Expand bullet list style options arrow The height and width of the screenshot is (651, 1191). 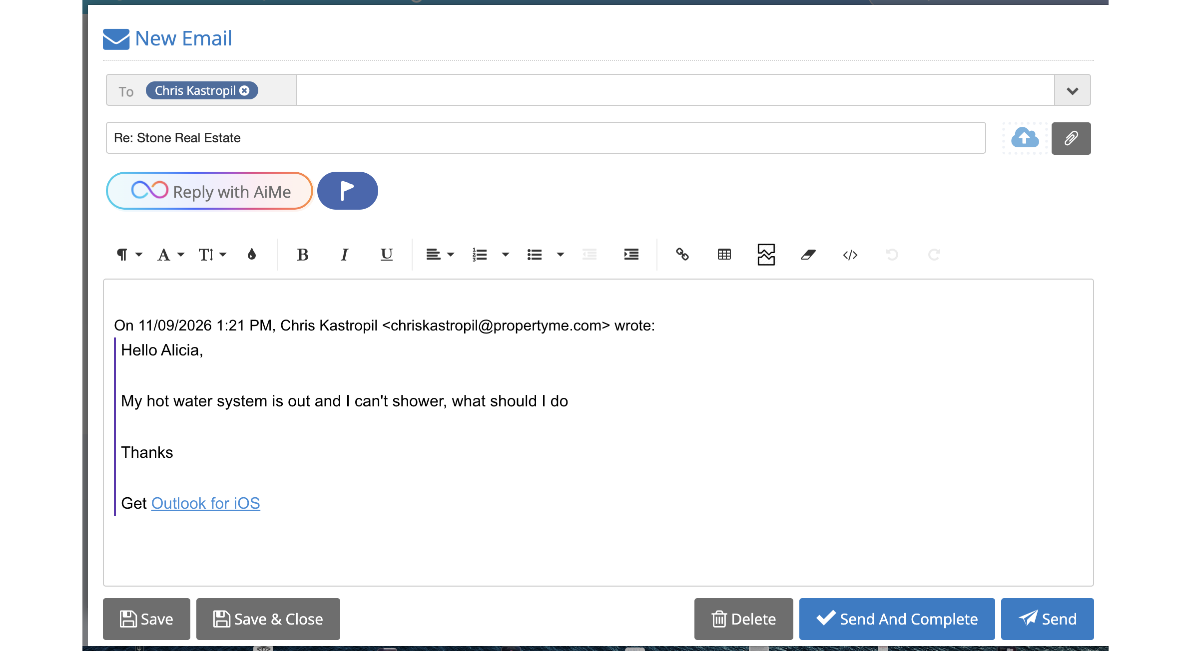pos(561,255)
